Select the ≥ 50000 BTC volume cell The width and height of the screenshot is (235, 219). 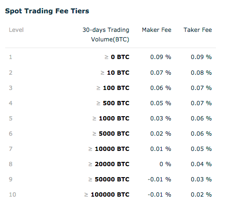[x=109, y=179]
